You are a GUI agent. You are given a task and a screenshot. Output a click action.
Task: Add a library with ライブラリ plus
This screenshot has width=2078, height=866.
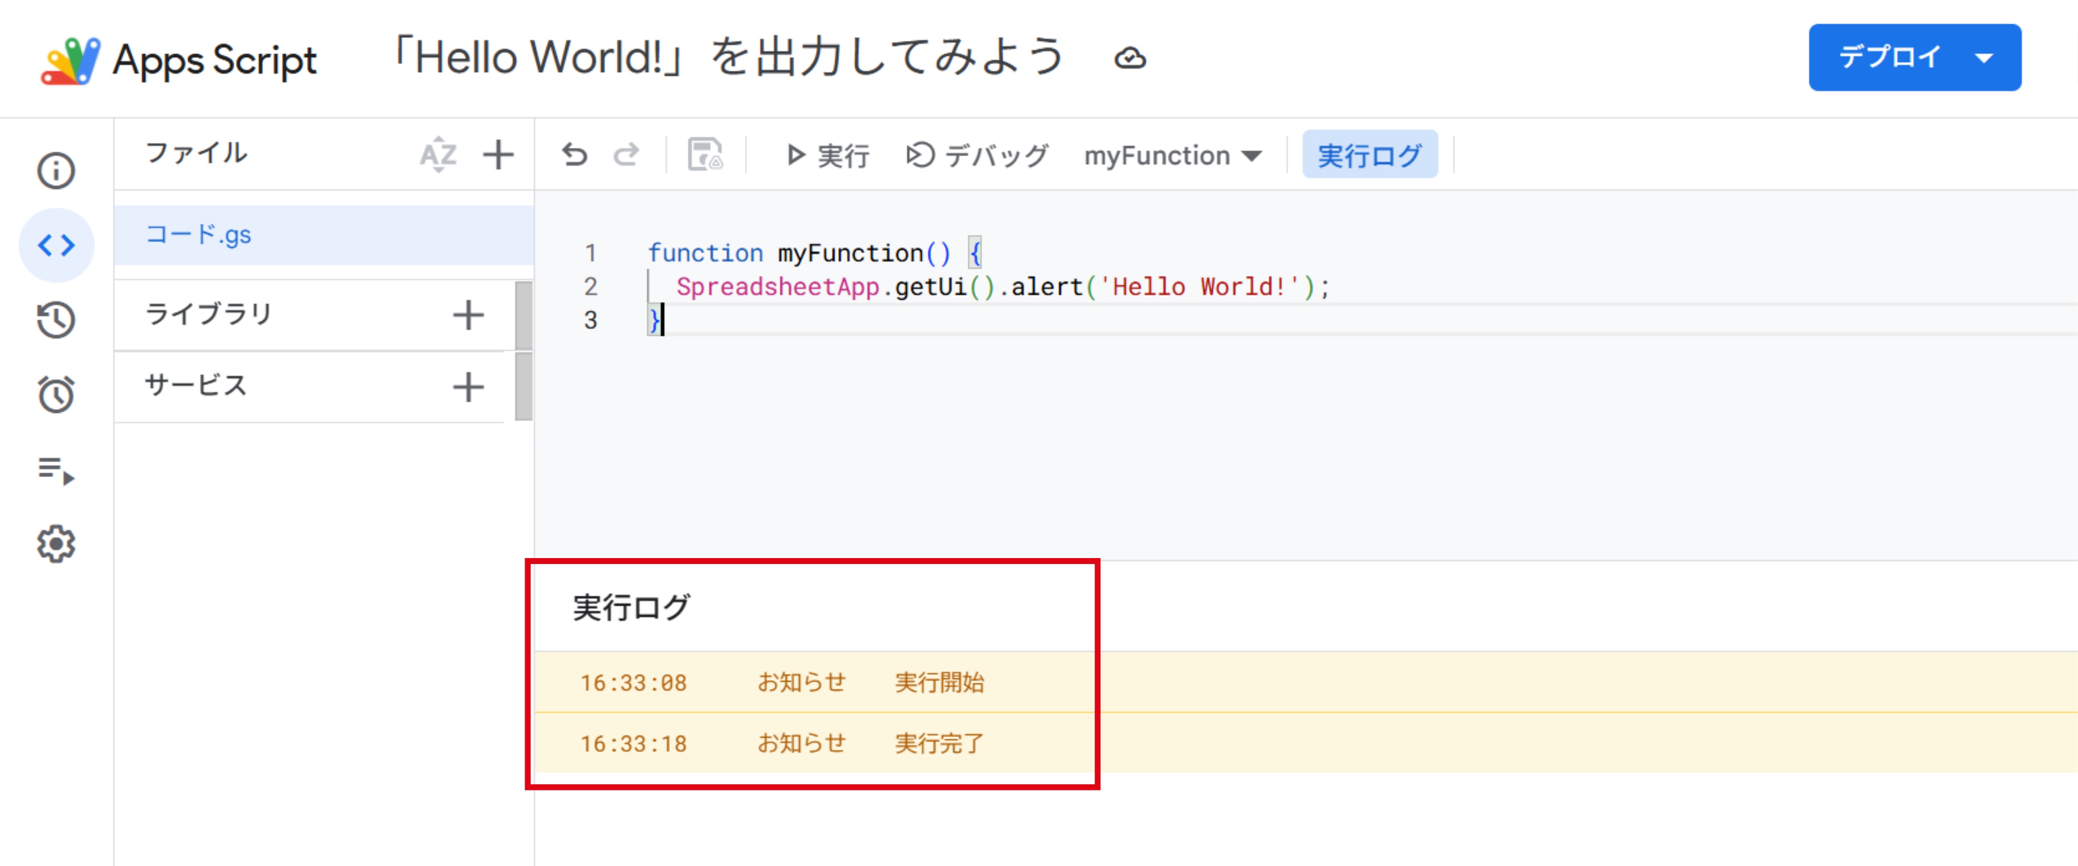pyautogui.click(x=468, y=315)
